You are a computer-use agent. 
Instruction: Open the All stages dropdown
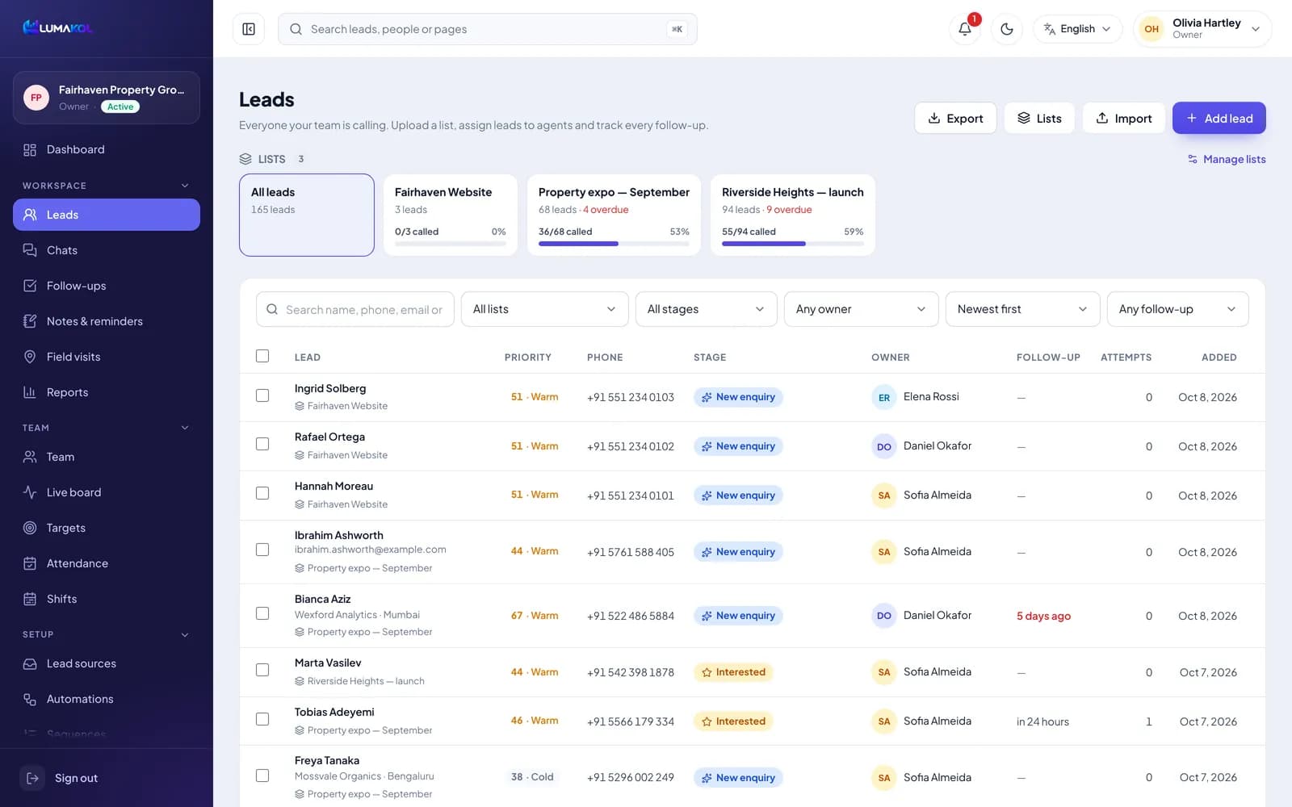pos(706,309)
